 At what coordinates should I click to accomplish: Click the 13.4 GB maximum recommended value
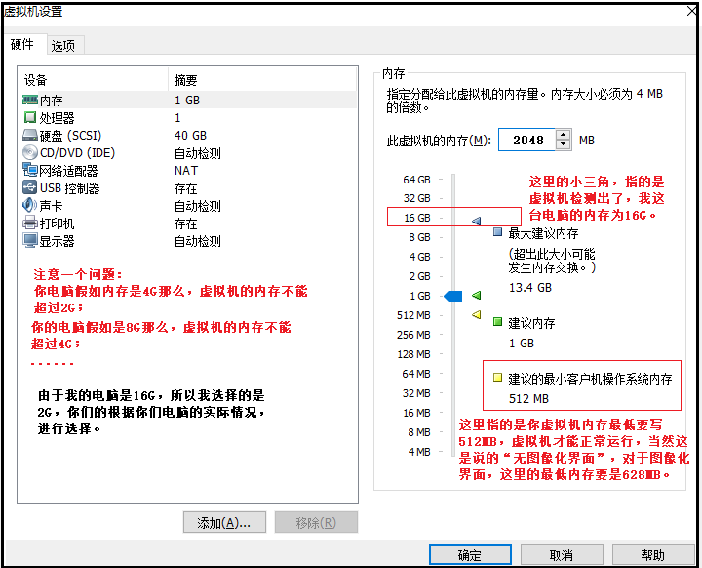[530, 287]
